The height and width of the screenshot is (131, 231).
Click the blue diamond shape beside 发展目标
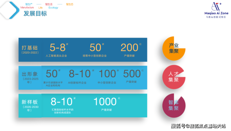click(x=10, y=10)
